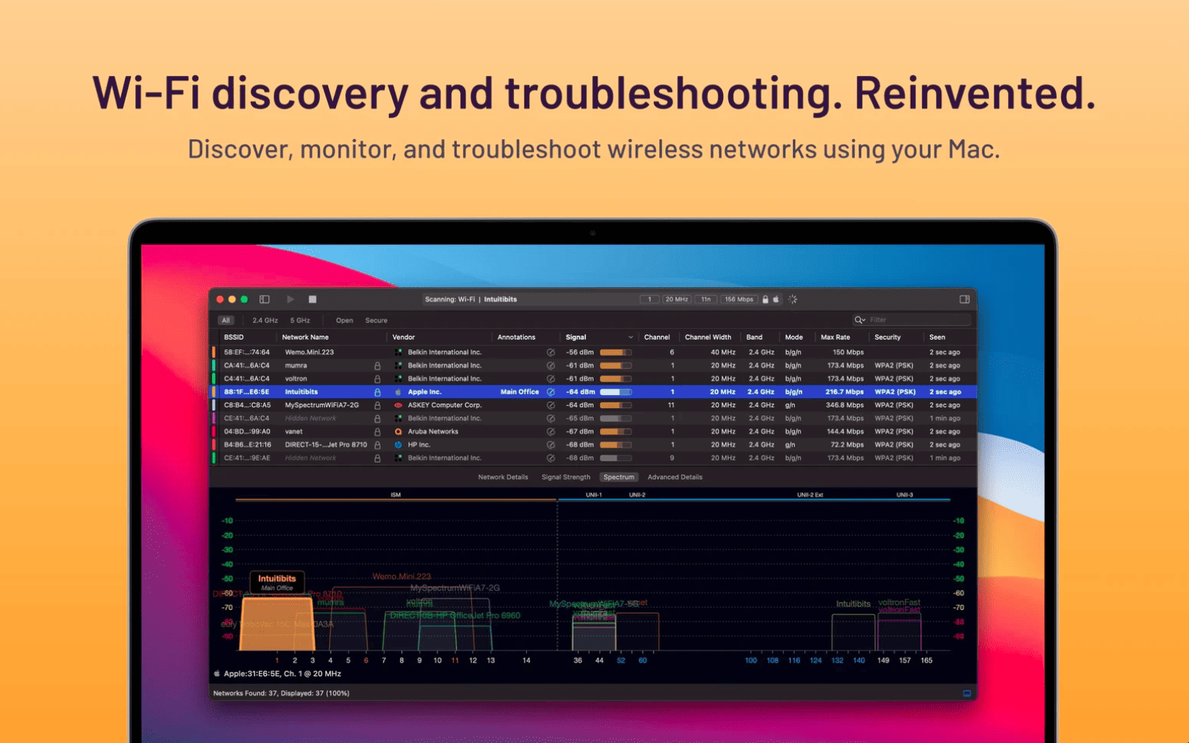Toggle the right inspector panel icon
The image size is (1189, 743).
click(965, 299)
